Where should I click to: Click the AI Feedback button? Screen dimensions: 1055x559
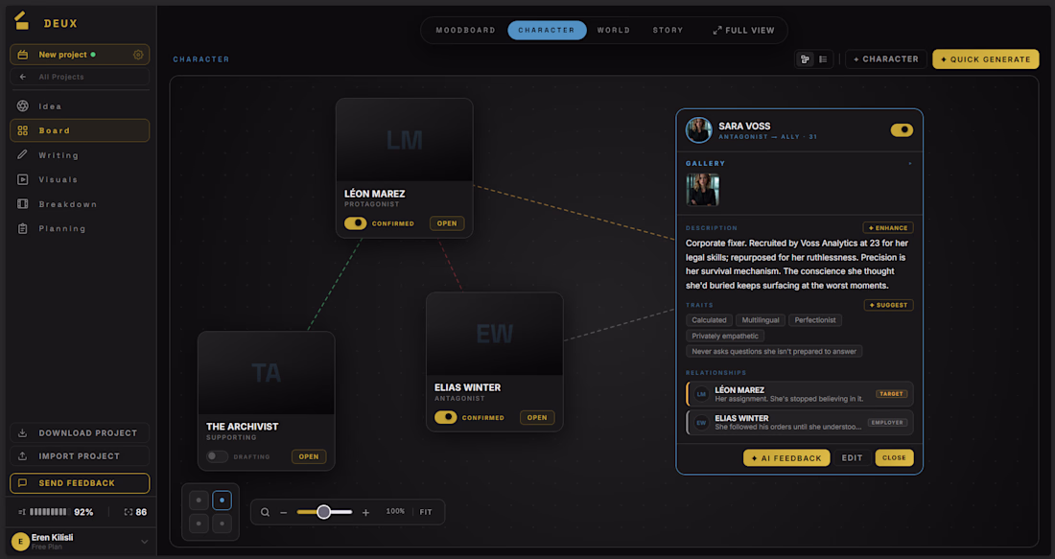[x=786, y=458]
